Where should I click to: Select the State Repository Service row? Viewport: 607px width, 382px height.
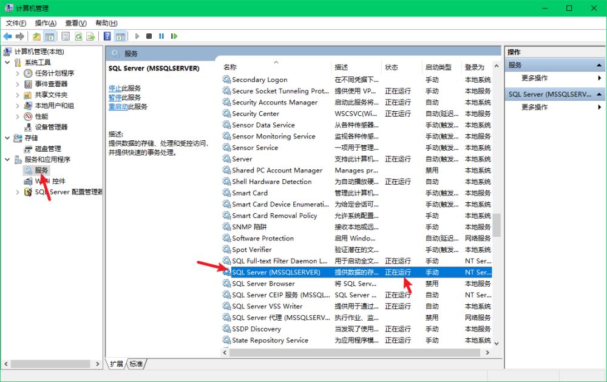pos(357,340)
